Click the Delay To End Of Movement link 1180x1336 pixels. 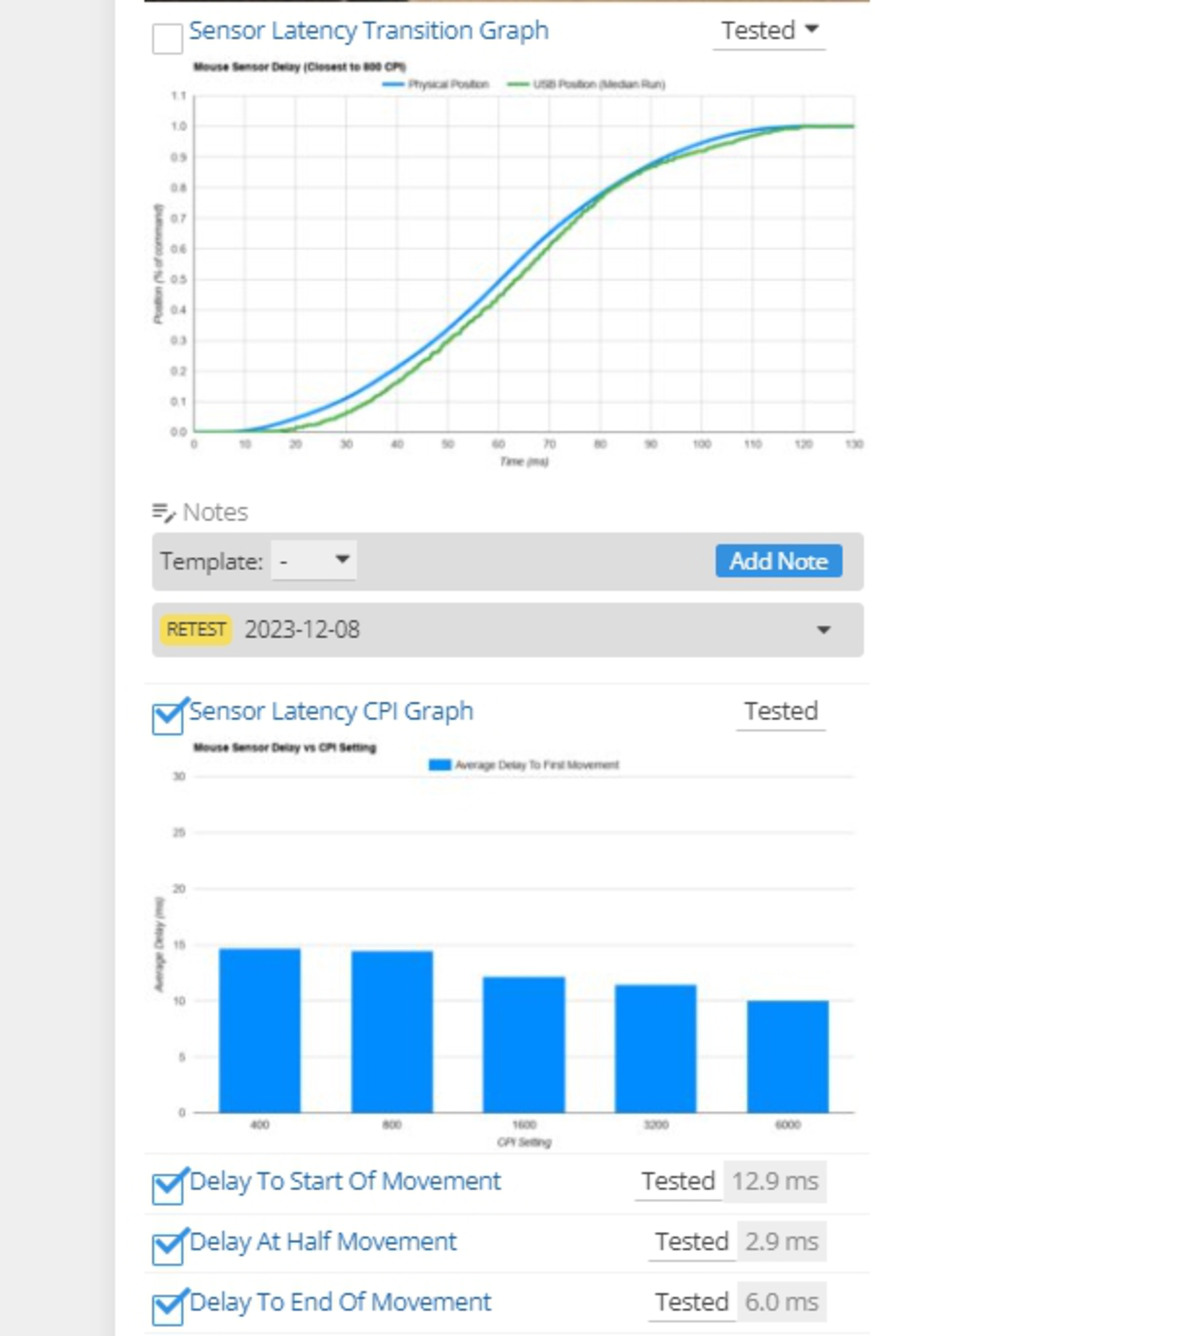(x=340, y=1302)
